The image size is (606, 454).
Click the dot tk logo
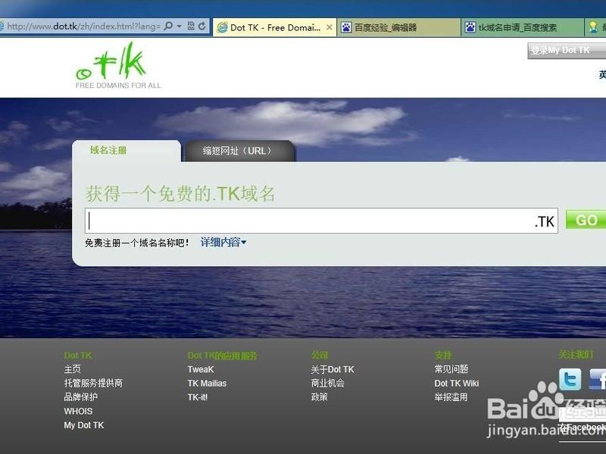[x=118, y=66]
